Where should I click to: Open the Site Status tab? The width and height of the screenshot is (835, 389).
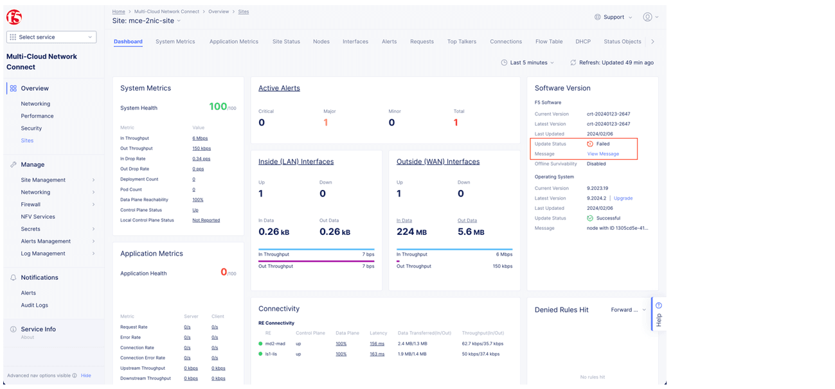pyautogui.click(x=286, y=42)
